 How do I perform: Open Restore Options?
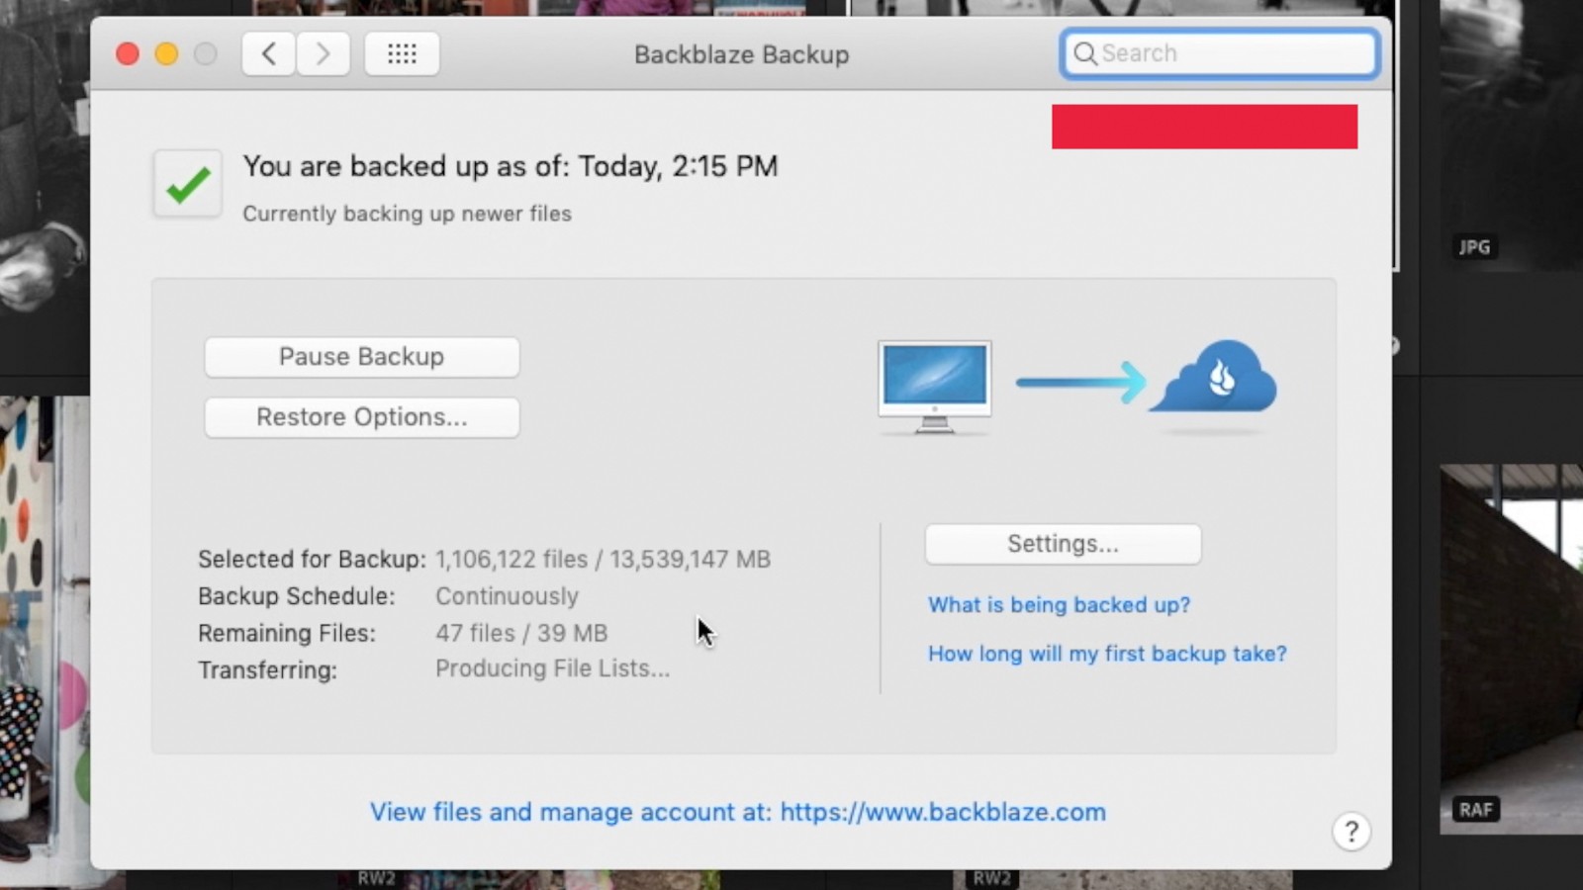tap(361, 417)
